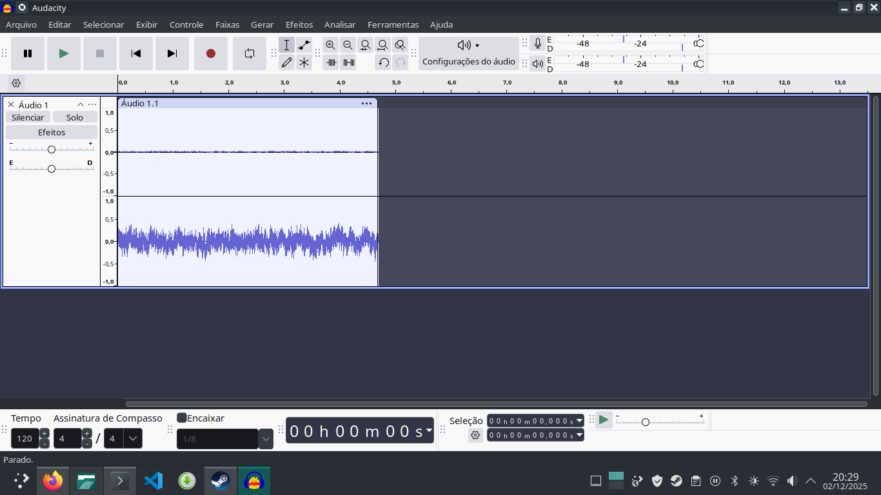Click the Record button
This screenshot has width=881, height=495.
pyautogui.click(x=211, y=53)
